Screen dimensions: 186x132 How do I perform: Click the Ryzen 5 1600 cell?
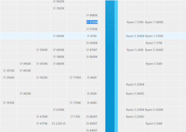(154, 64)
